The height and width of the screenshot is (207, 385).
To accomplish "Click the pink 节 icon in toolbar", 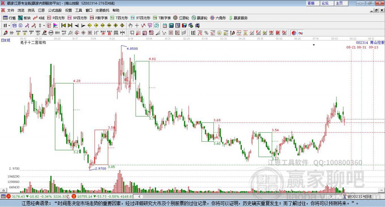I will tap(150, 26).
